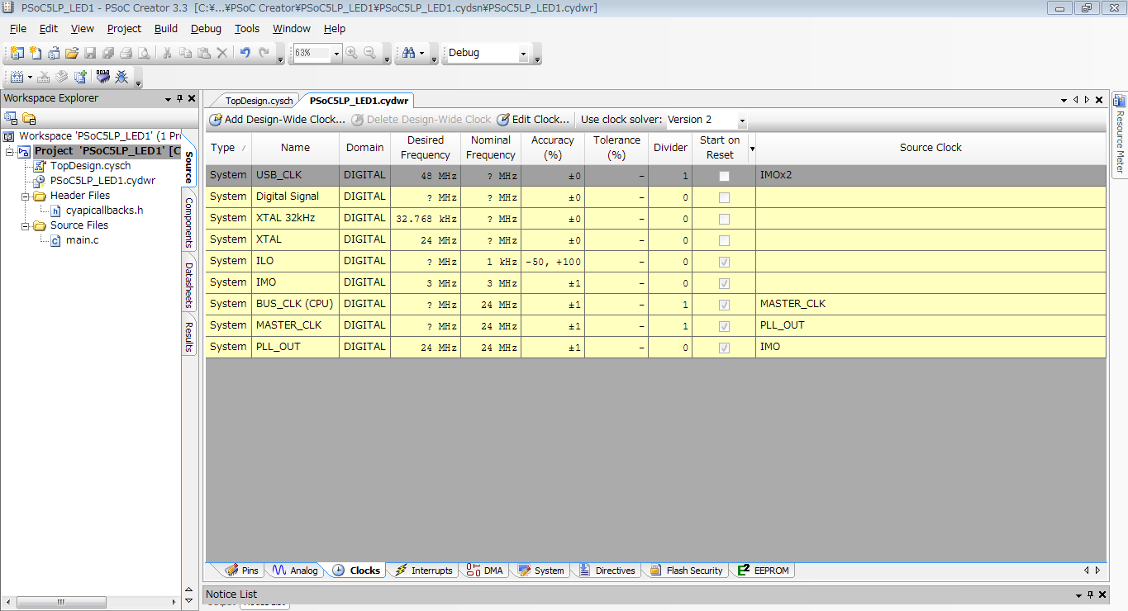Switch to the TopDesign.cysch tab
Image resolution: width=1128 pixels, height=611 pixels.
pos(259,101)
